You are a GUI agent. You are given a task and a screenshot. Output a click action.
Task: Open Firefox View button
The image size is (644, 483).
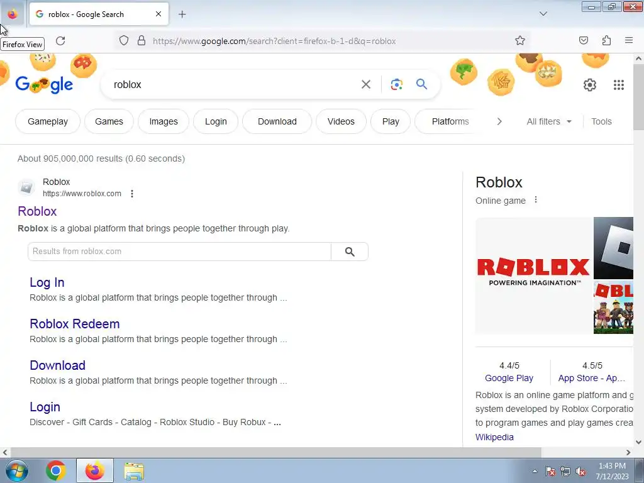pyautogui.click(x=13, y=14)
